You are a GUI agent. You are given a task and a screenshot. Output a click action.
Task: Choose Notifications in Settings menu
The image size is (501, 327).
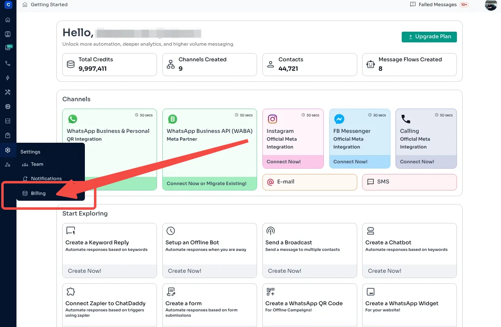46,179
